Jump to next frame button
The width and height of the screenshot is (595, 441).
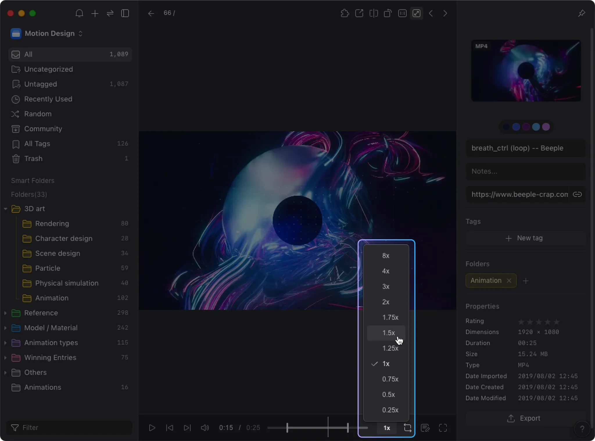coord(187,428)
